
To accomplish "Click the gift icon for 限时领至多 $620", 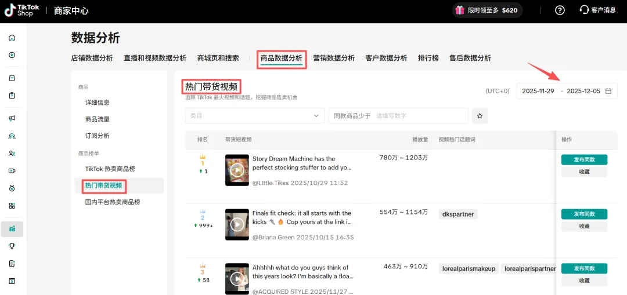I will (x=460, y=10).
